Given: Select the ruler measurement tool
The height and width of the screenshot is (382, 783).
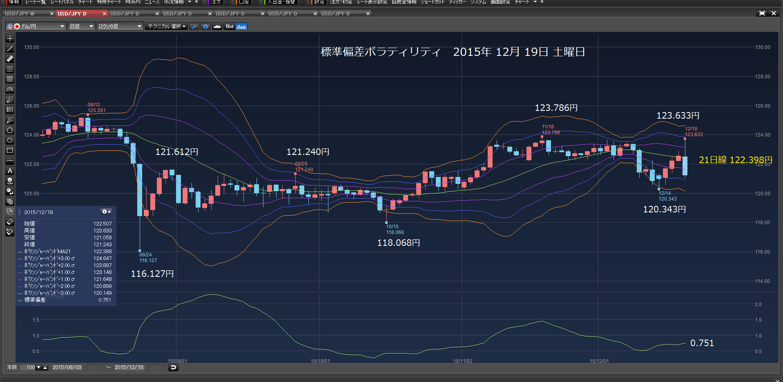Looking at the screenshot, I should (10, 59).
